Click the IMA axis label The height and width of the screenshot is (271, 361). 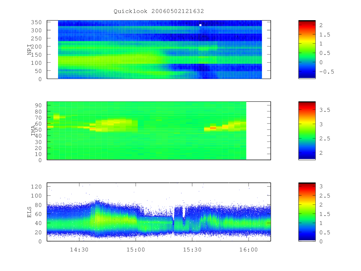pos(33,131)
